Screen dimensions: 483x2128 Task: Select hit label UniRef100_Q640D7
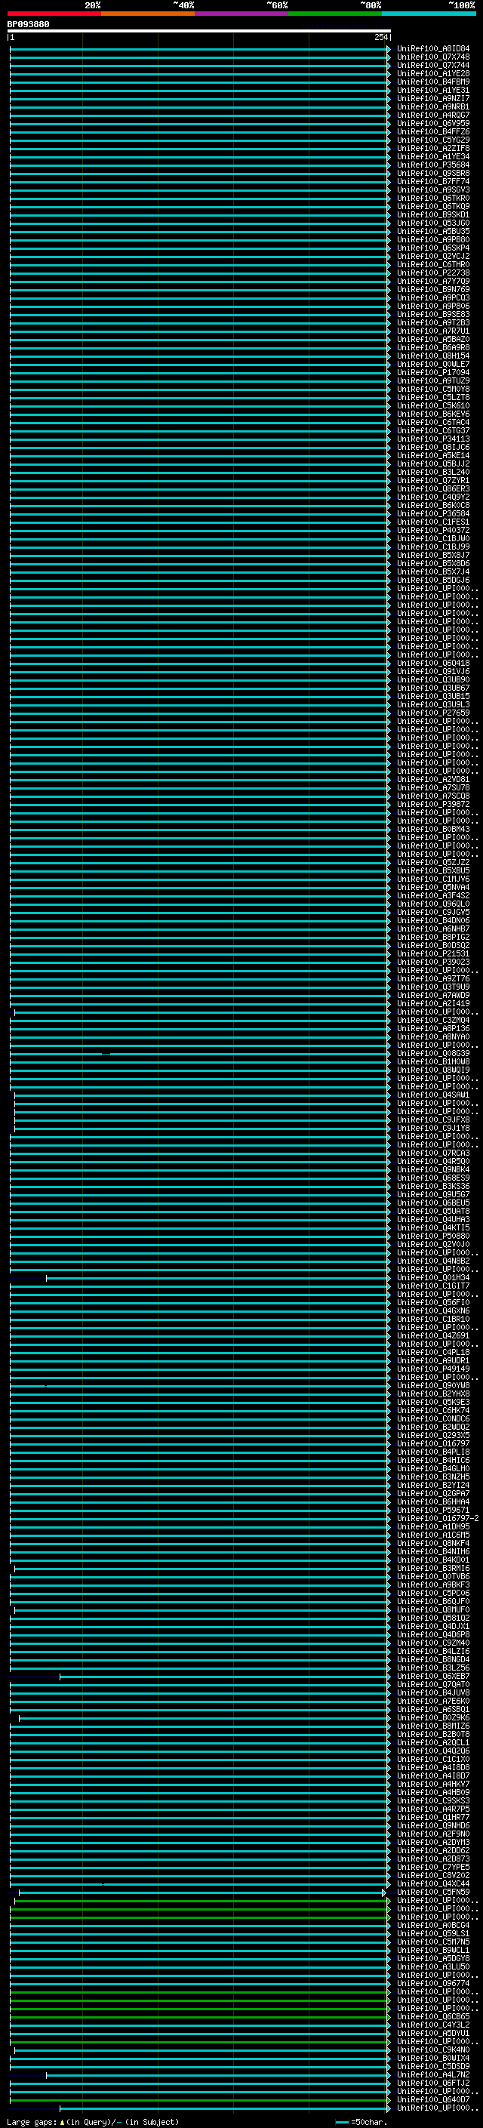tap(432, 2099)
